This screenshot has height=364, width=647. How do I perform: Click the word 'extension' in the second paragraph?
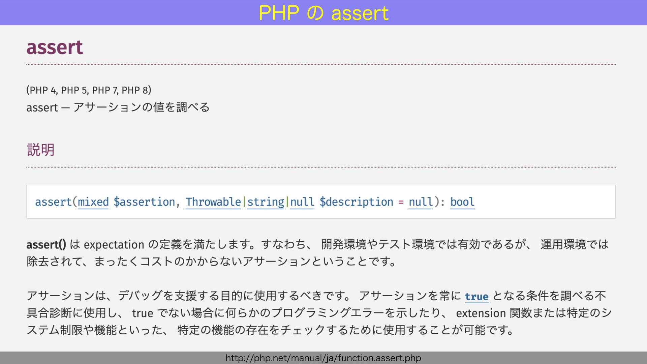click(x=481, y=313)
